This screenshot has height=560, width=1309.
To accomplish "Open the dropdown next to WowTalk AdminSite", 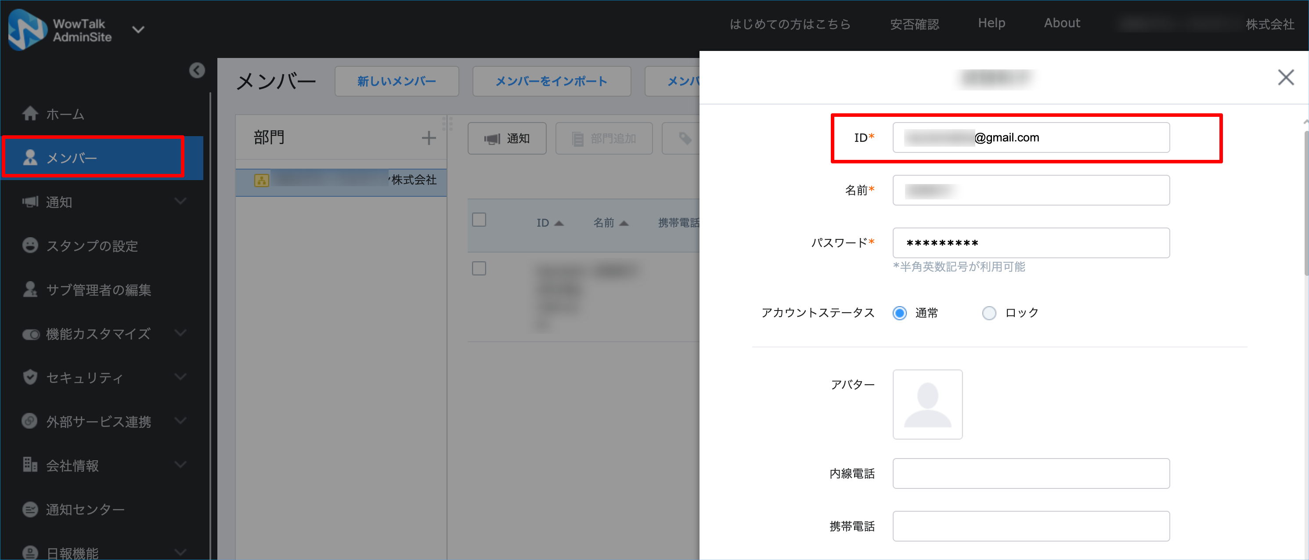I will [x=138, y=29].
